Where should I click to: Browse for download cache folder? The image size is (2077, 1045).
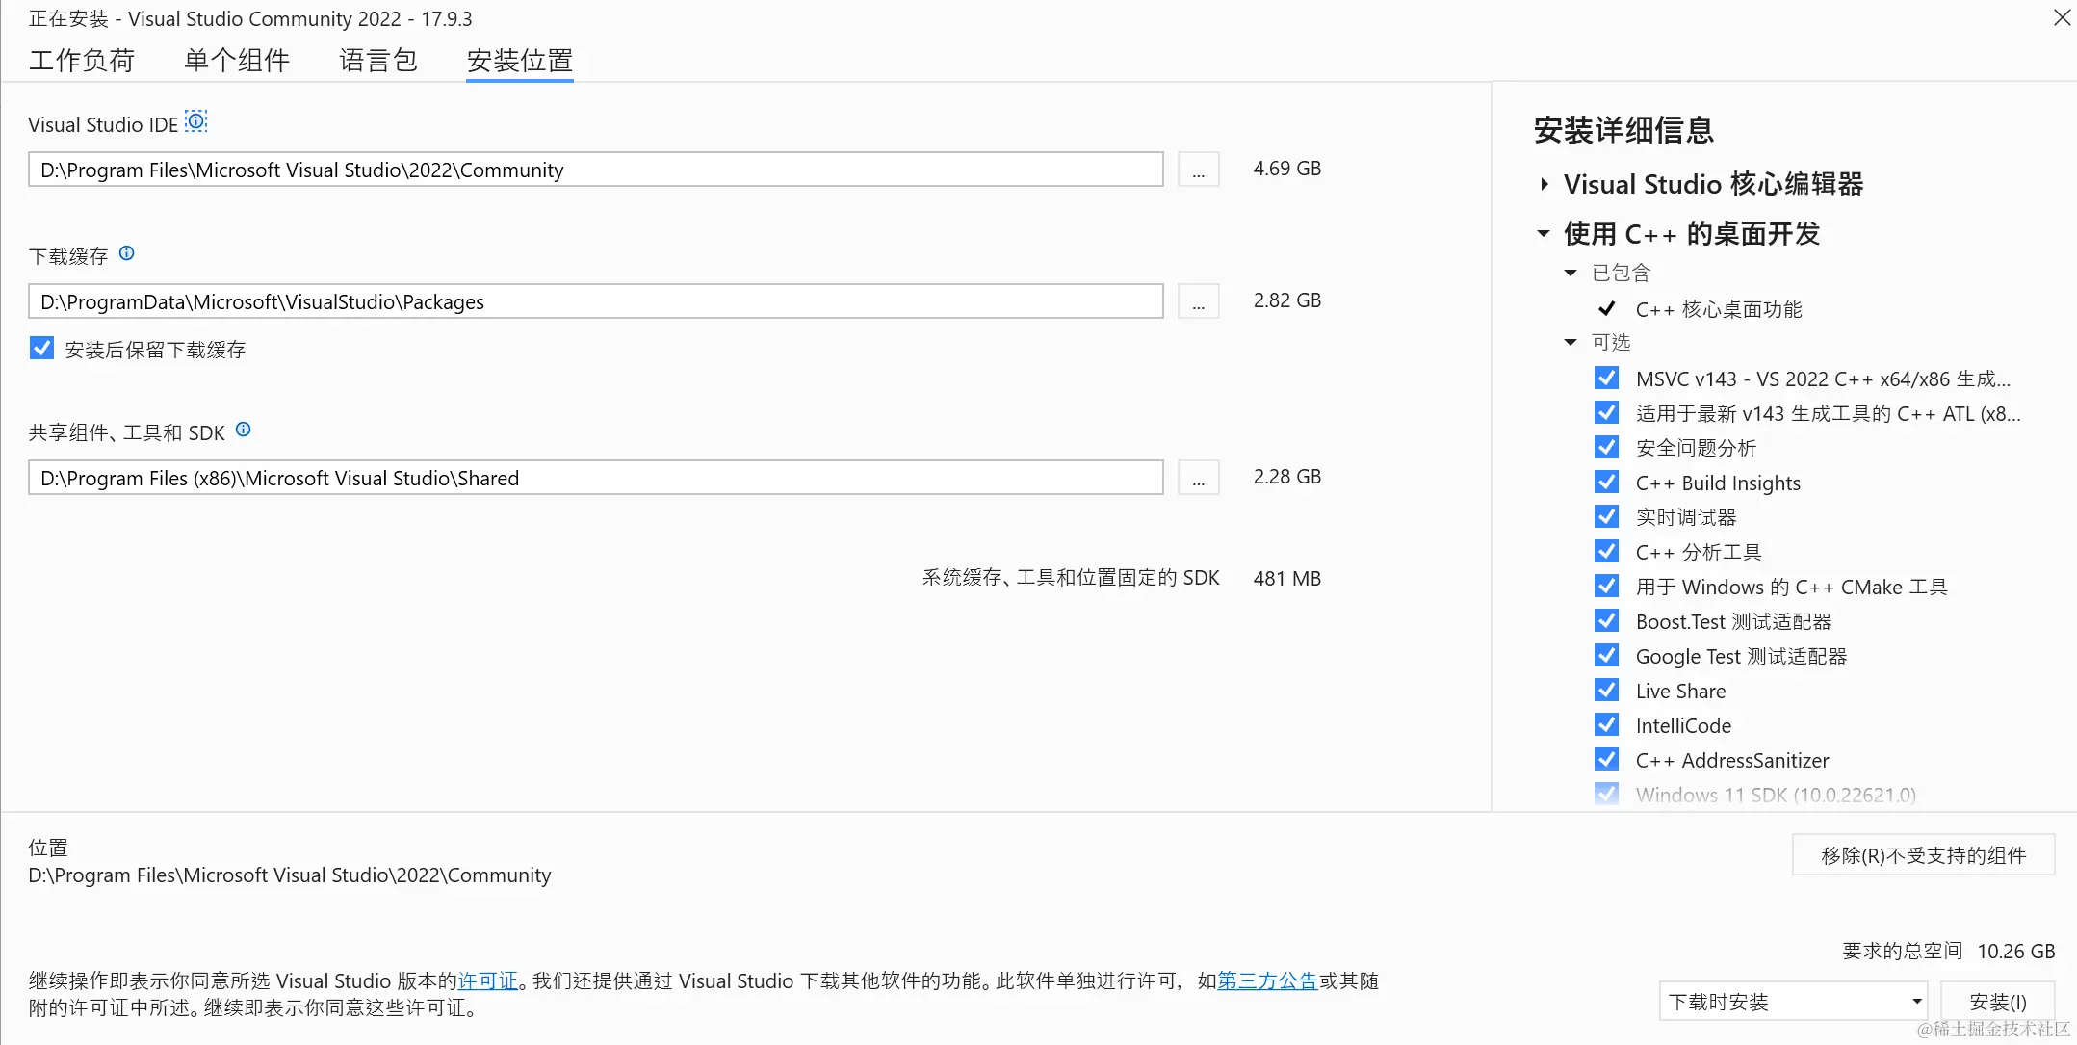tap(1198, 302)
